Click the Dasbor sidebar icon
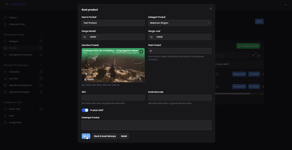Screen dimensions: 292x150 (5, 17)
